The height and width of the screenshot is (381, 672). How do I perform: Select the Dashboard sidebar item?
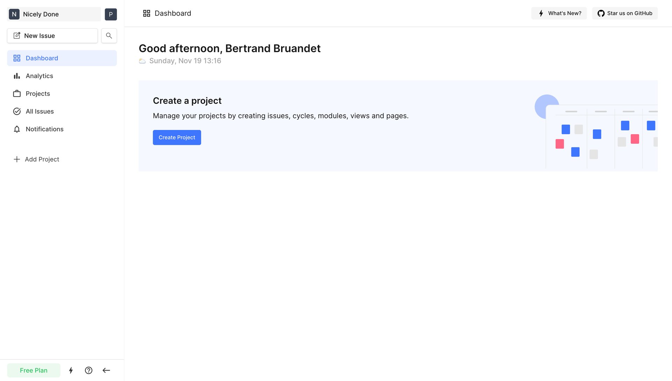tap(42, 58)
